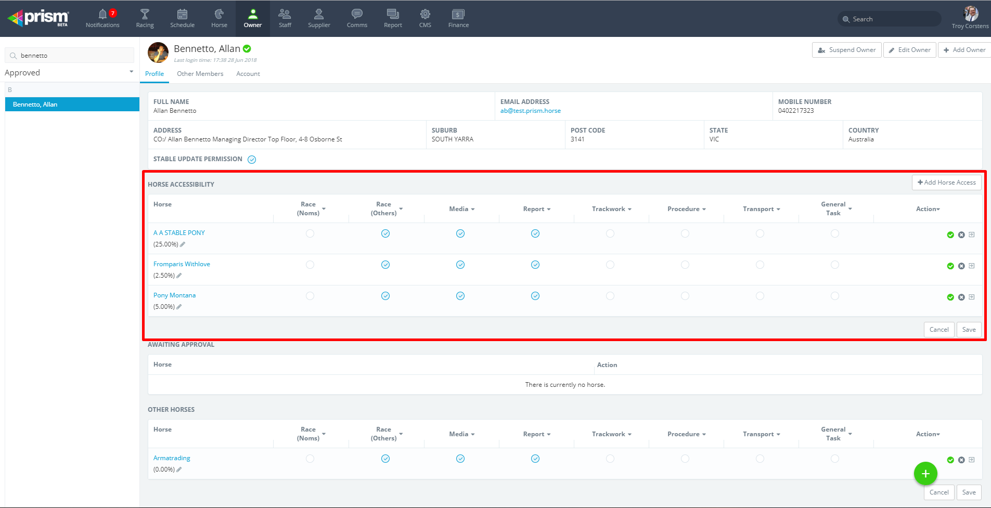Image resolution: width=991 pixels, height=508 pixels.
Task: Click the green floating plus button
Action: coord(925,474)
